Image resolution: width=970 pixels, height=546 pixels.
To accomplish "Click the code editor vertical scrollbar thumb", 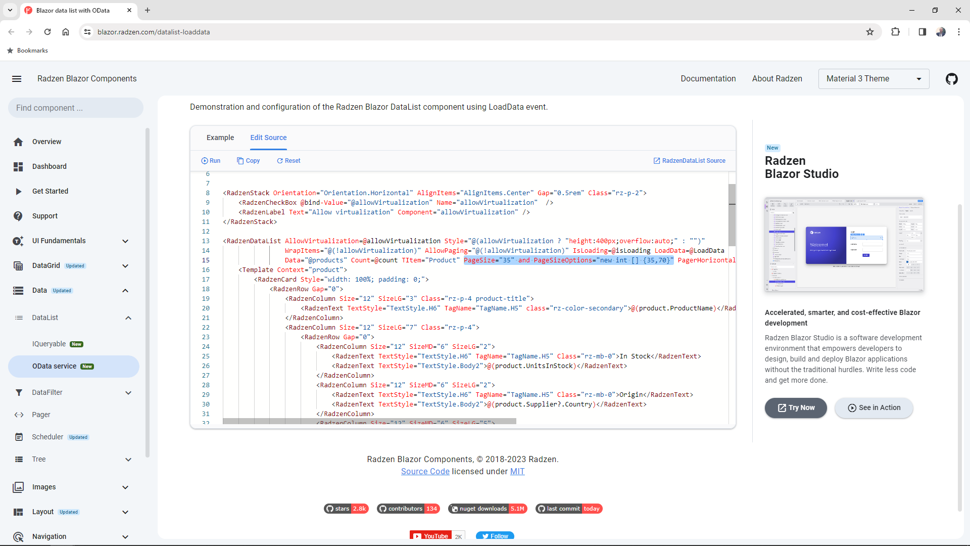I will (732, 215).
